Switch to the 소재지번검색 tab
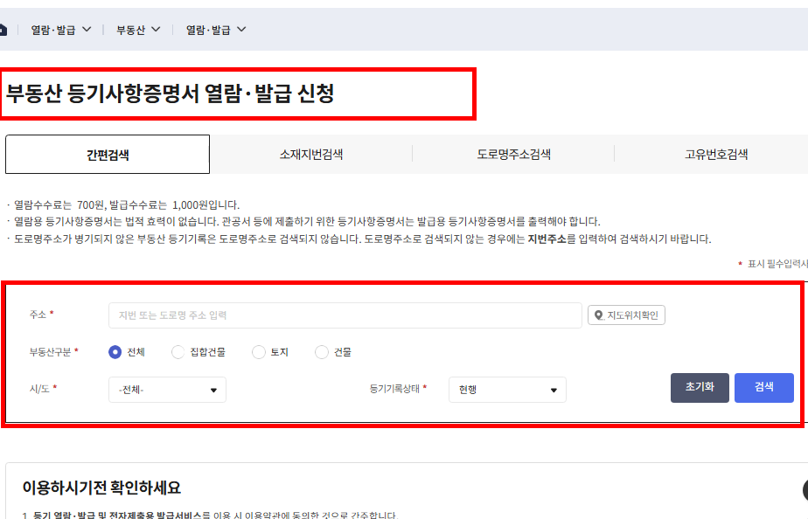The height and width of the screenshot is (519, 808). point(310,154)
